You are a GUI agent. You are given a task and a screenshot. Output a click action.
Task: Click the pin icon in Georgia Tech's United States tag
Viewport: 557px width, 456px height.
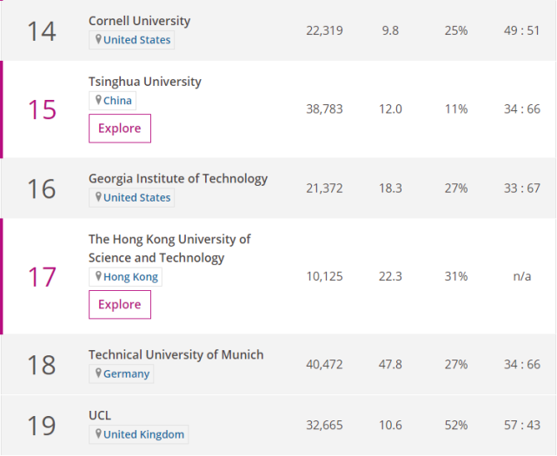(98, 197)
